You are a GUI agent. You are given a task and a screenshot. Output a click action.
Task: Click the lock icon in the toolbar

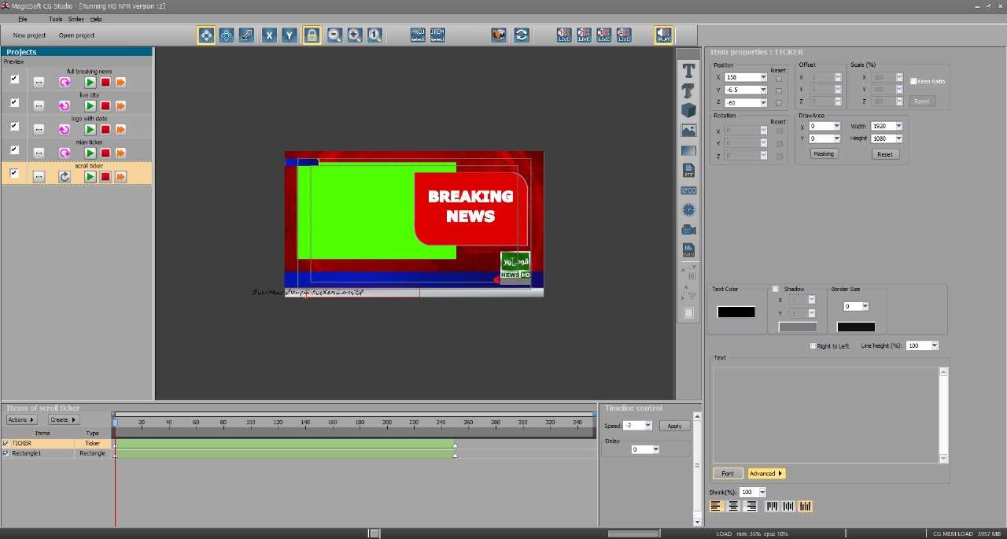(312, 35)
